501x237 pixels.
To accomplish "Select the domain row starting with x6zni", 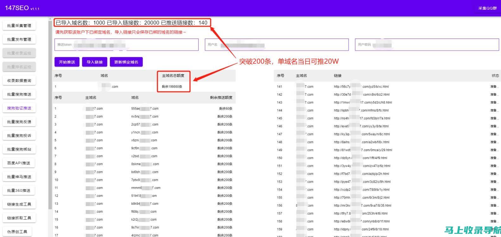I will (144, 140).
